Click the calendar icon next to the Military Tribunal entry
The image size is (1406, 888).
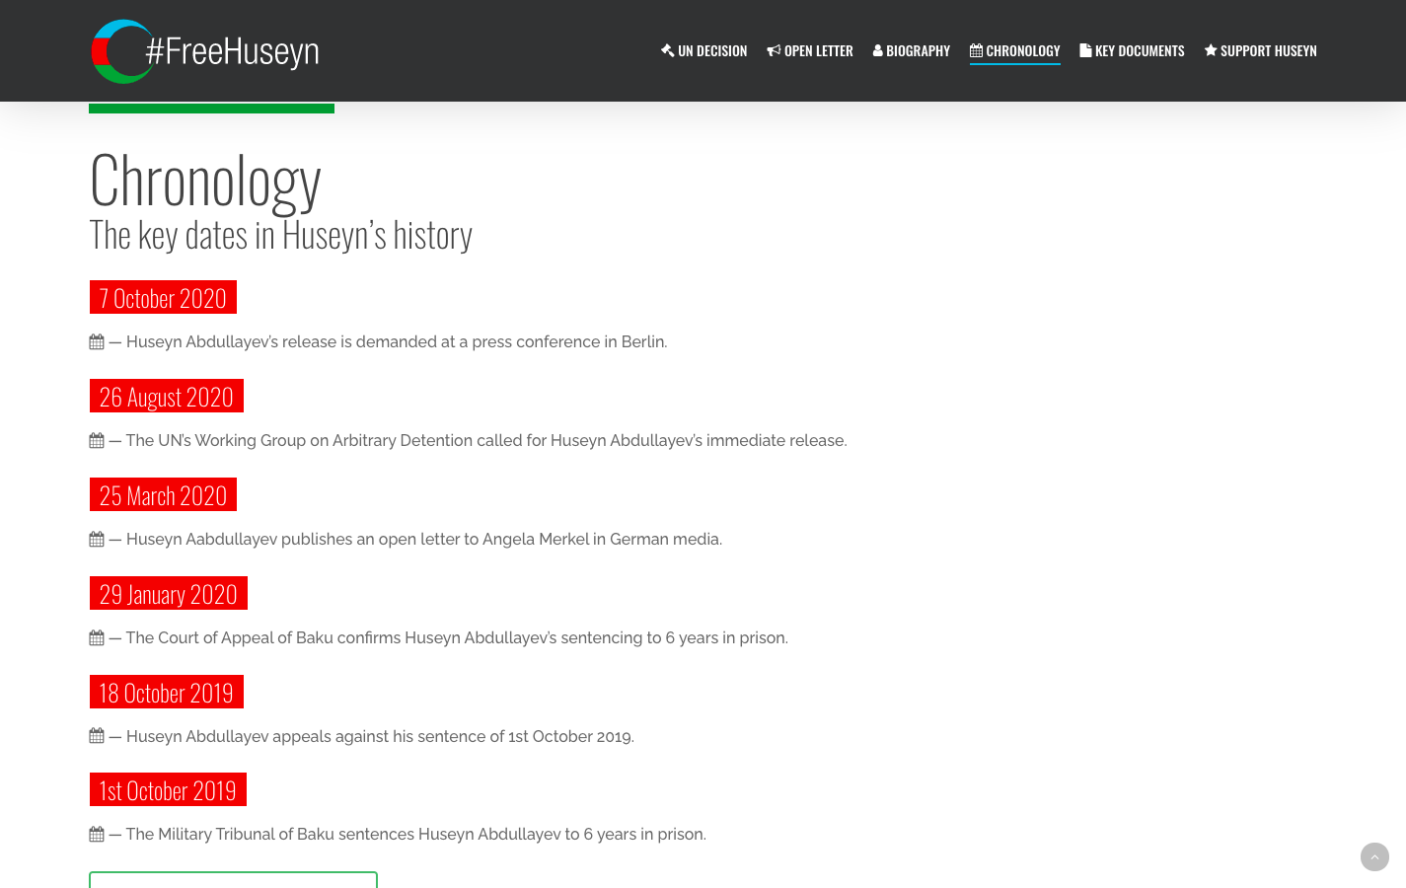click(x=96, y=834)
